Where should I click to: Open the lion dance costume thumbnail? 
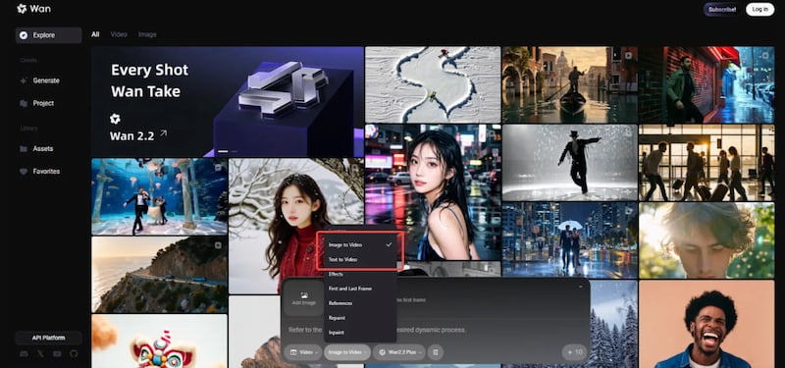point(159,341)
